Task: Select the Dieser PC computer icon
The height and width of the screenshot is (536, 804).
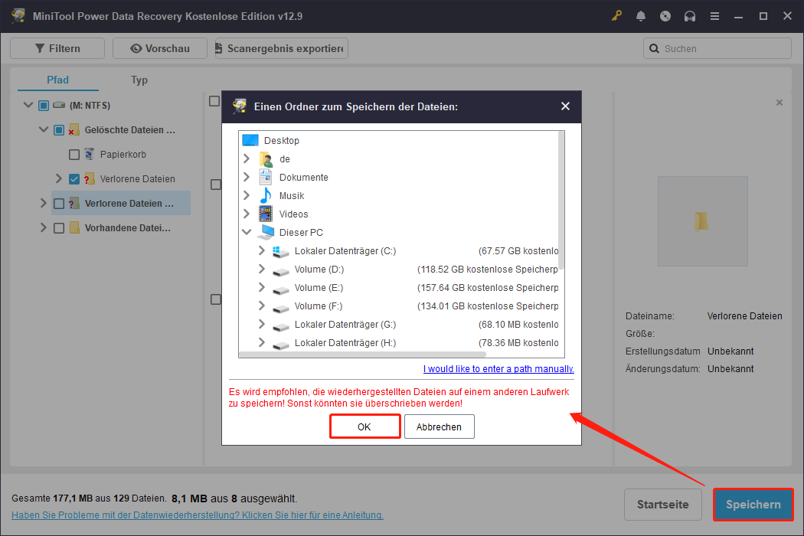Action: tap(266, 232)
